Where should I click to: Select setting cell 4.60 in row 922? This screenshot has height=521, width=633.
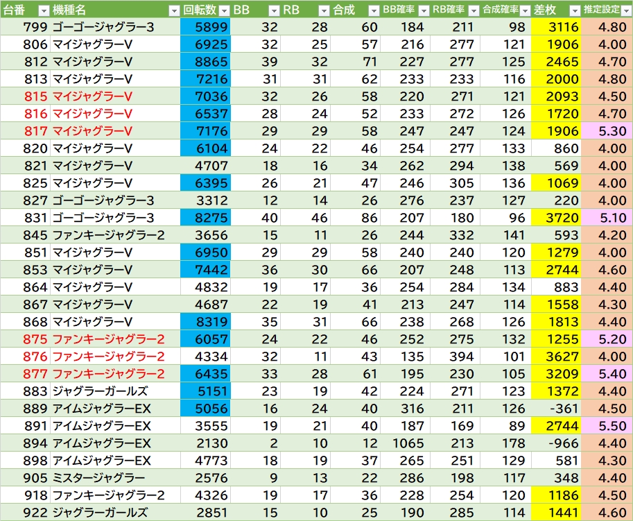tap(607, 513)
